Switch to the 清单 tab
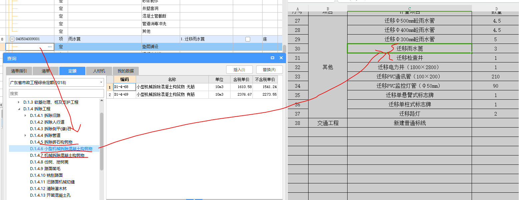 [x=46, y=71]
